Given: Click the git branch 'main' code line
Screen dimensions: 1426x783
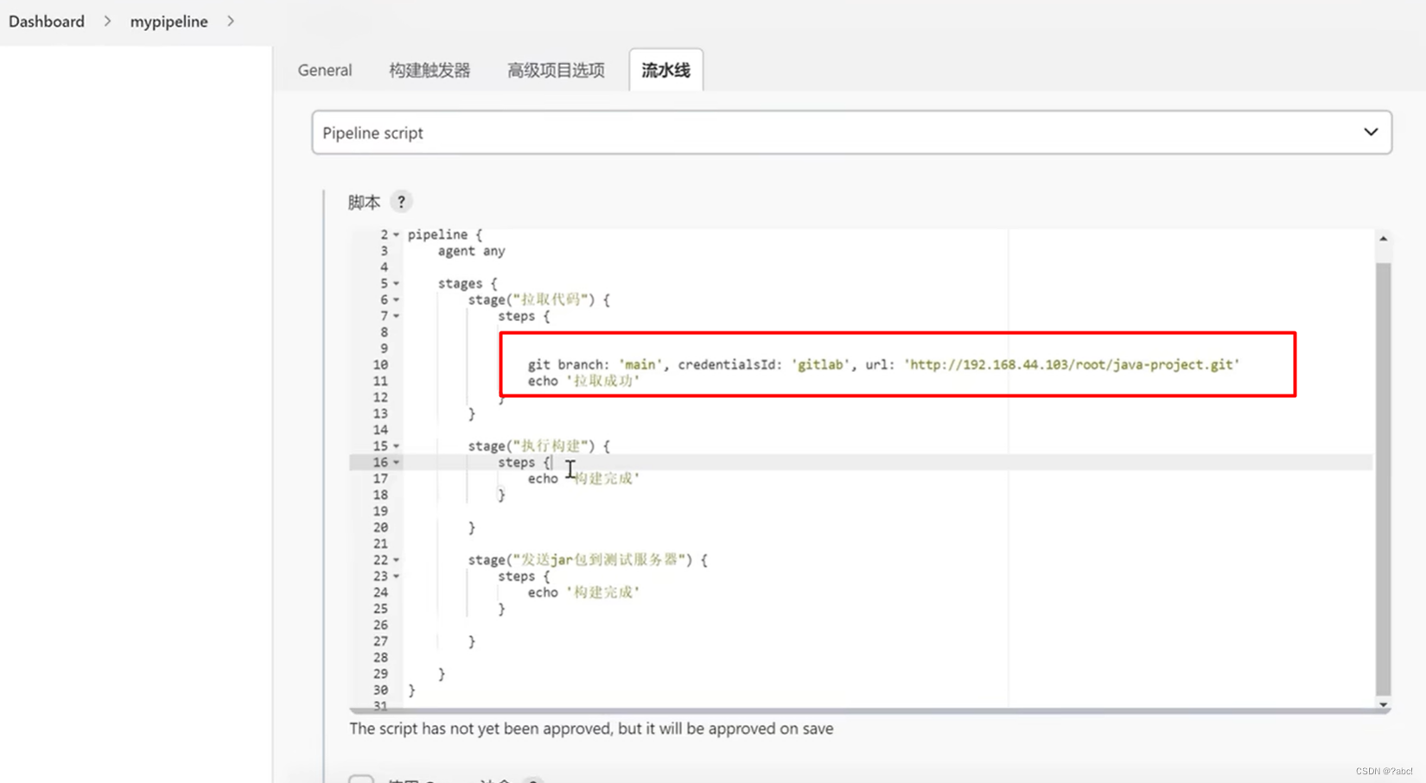Looking at the screenshot, I should click(x=883, y=364).
